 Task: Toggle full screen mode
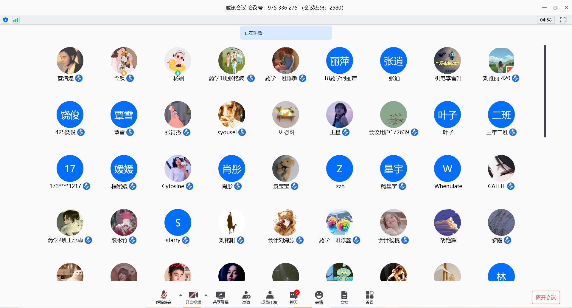pyautogui.click(x=562, y=20)
